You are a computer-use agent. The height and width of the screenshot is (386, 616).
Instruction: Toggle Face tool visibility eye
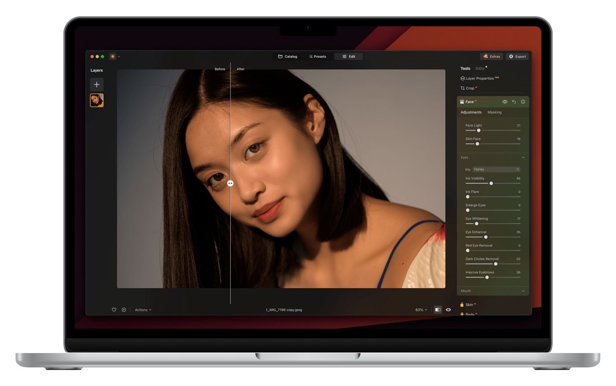click(505, 102)
